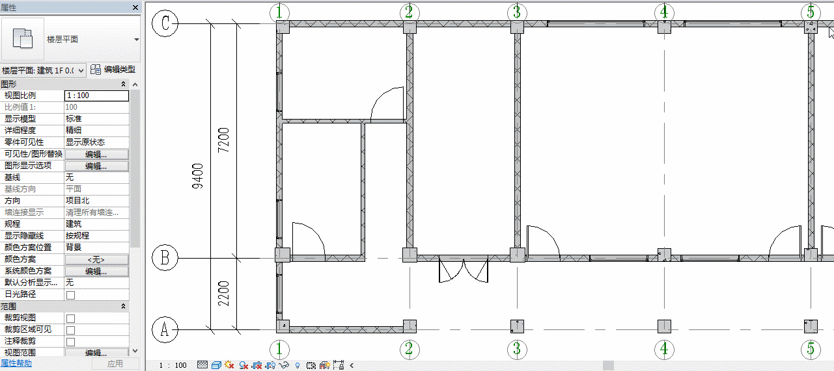Select bottom grid bubble 2
Screen dimensions: 834x371
pyautogui.click(x=410, y=350)
